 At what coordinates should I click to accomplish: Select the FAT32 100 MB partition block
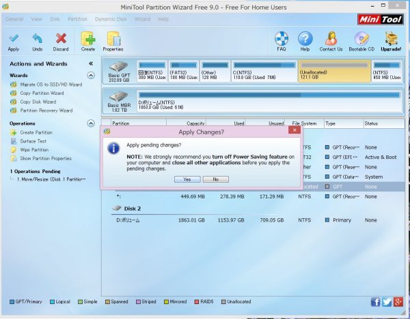click(184, 71)
